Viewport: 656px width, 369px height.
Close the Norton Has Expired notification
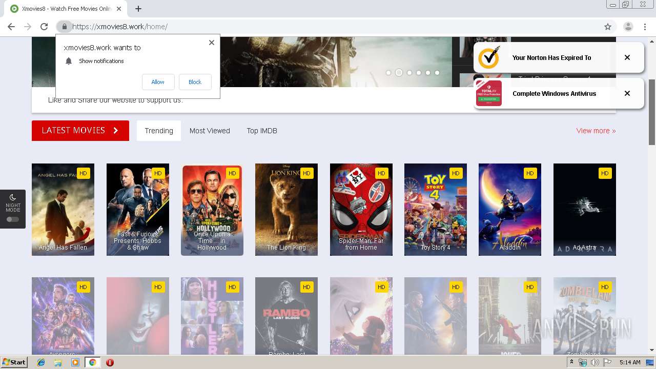pyautogui.click(x=627, y=57)
